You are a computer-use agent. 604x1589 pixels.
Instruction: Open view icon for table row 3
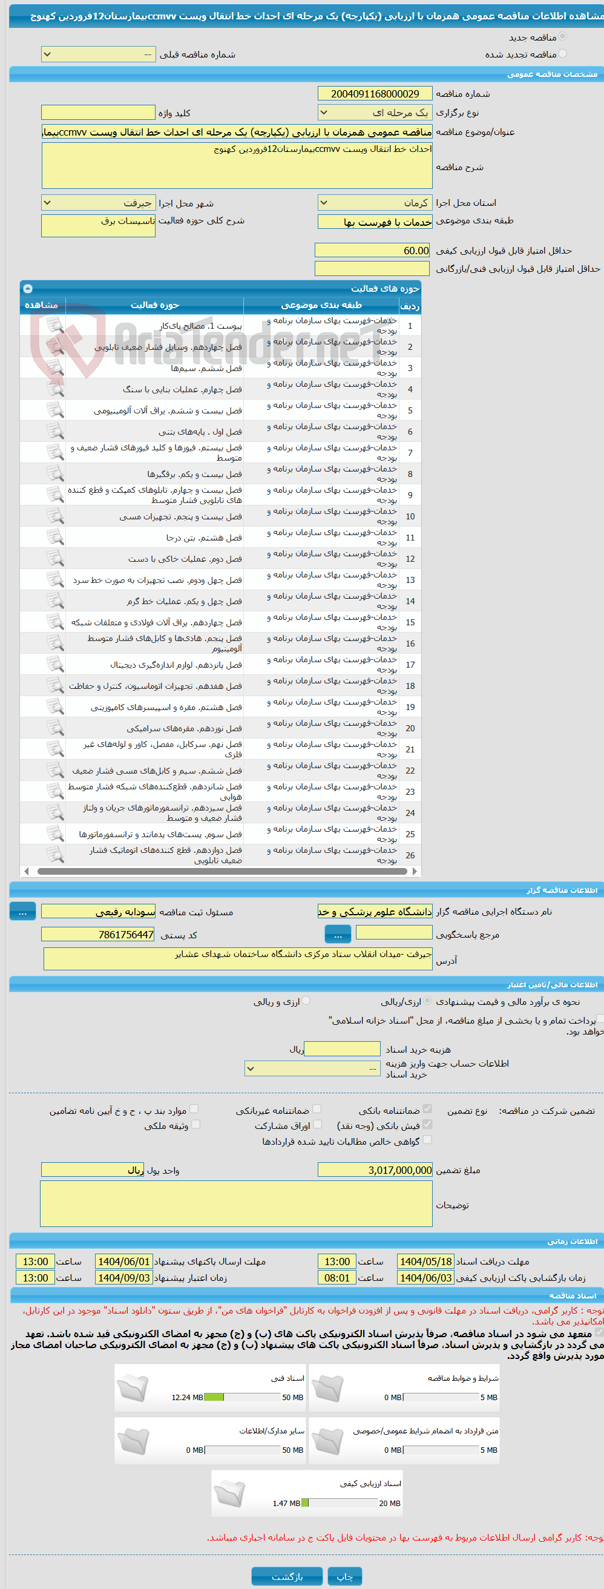55,367
